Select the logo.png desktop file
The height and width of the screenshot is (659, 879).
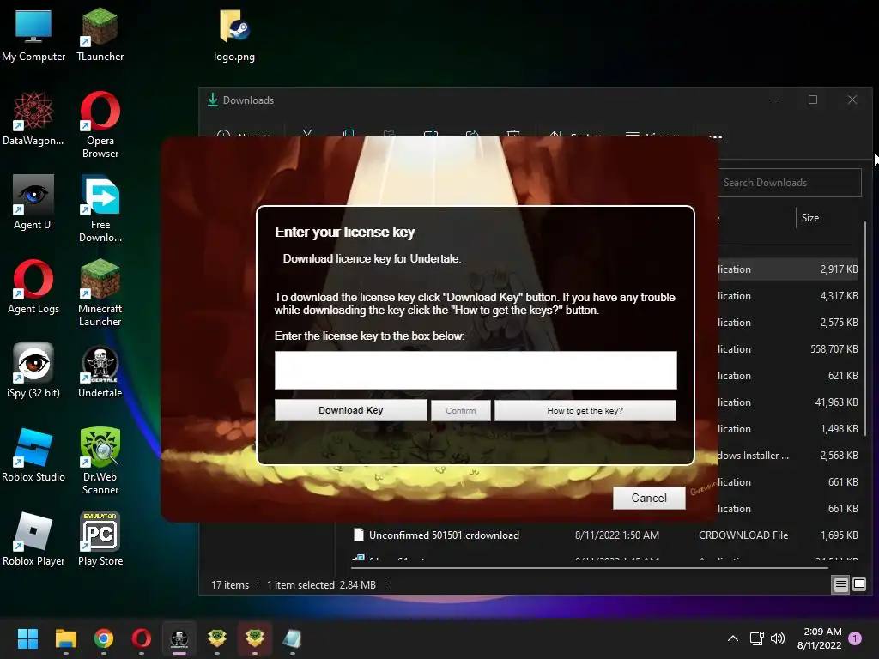point(233,34)
